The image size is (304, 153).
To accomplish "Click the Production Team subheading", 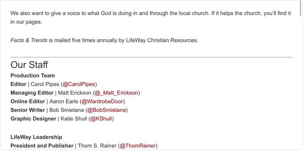I will (33, 76).
